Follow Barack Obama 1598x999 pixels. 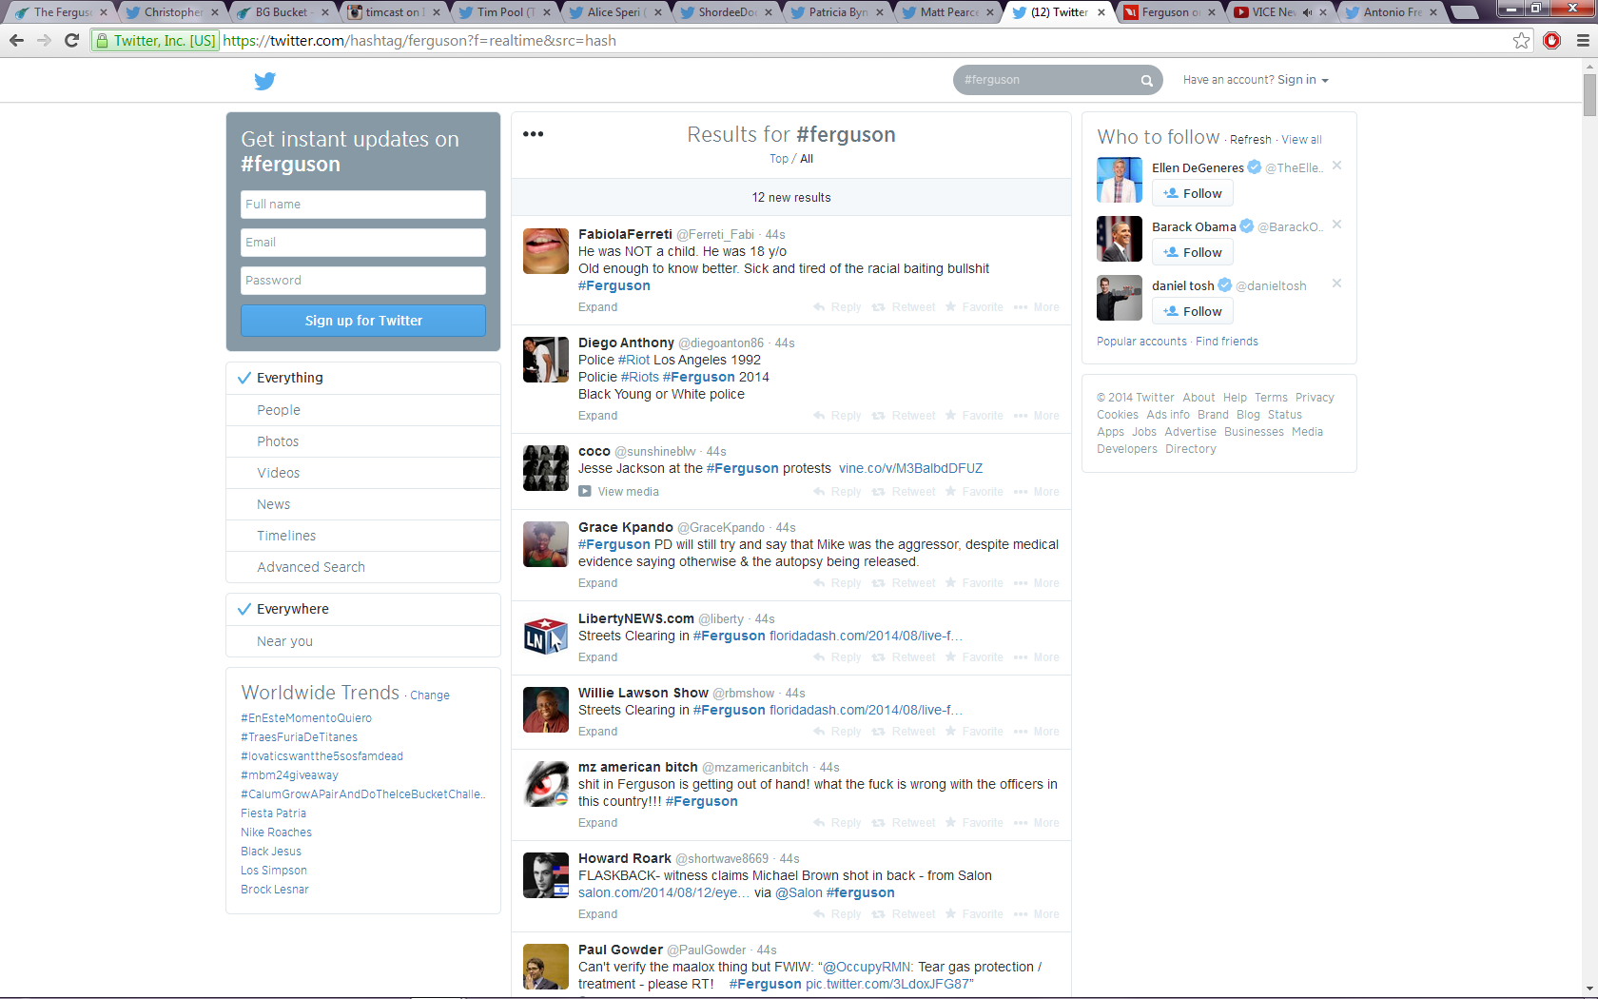point(1193,252)
